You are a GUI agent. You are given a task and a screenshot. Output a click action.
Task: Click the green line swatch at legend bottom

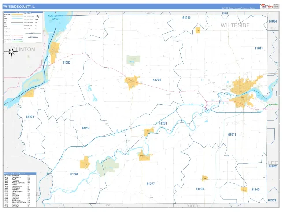[x=17, y=42]
